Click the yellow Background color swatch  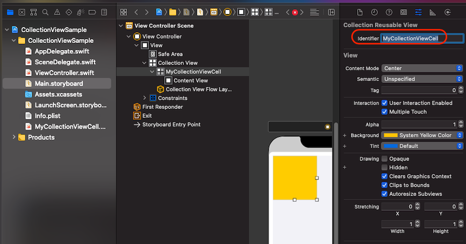390,135
